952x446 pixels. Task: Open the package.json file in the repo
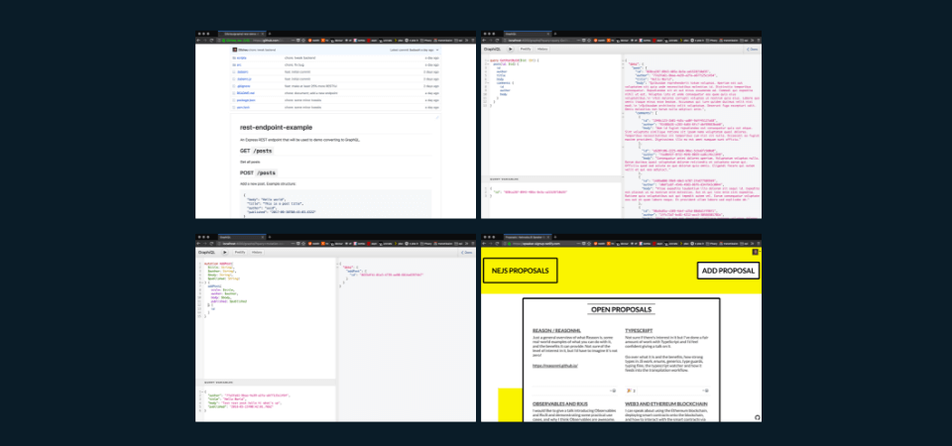click(x=247, y=100)
